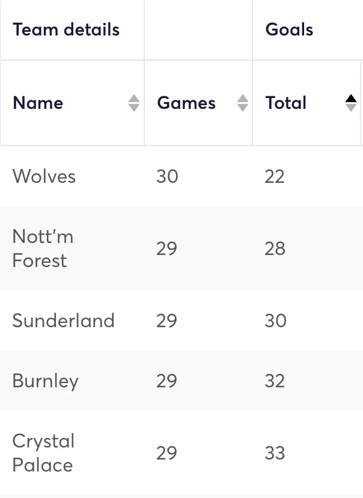Select the Crystal Palace table row
The width and height of the screenshot is (363, 498).
coord(180,453)
